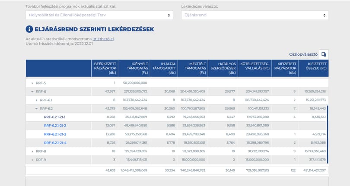Click the Kifizetett összeg column header
The height and width of the screenshot is (186, 350).
[313, 68]
